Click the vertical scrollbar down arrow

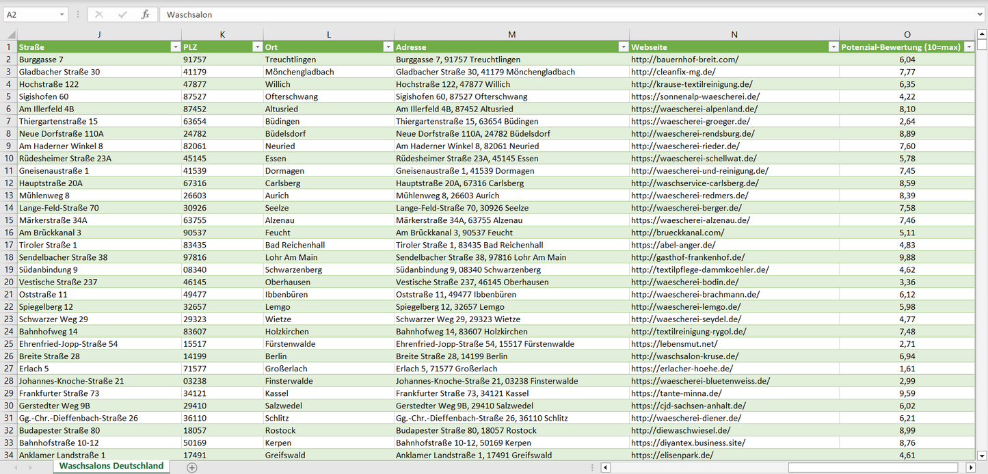tap(982, 455)
